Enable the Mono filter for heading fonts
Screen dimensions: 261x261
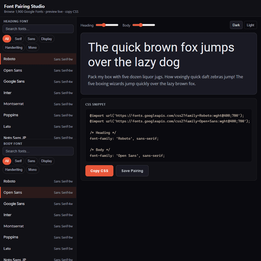32,47
